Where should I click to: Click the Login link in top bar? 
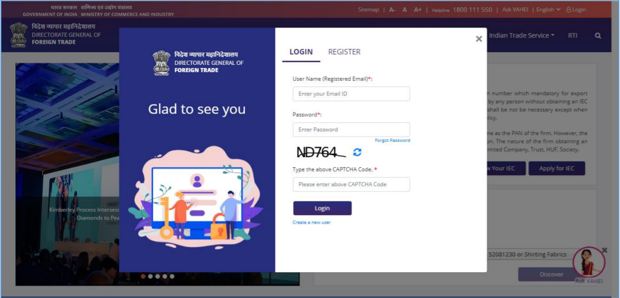(x=576, y=10)
